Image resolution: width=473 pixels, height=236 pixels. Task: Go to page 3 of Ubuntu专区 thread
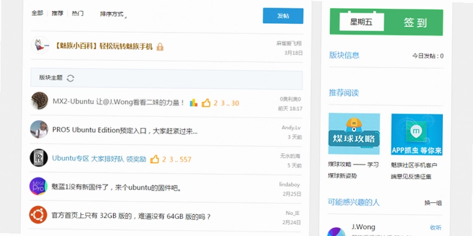(171, 160)
